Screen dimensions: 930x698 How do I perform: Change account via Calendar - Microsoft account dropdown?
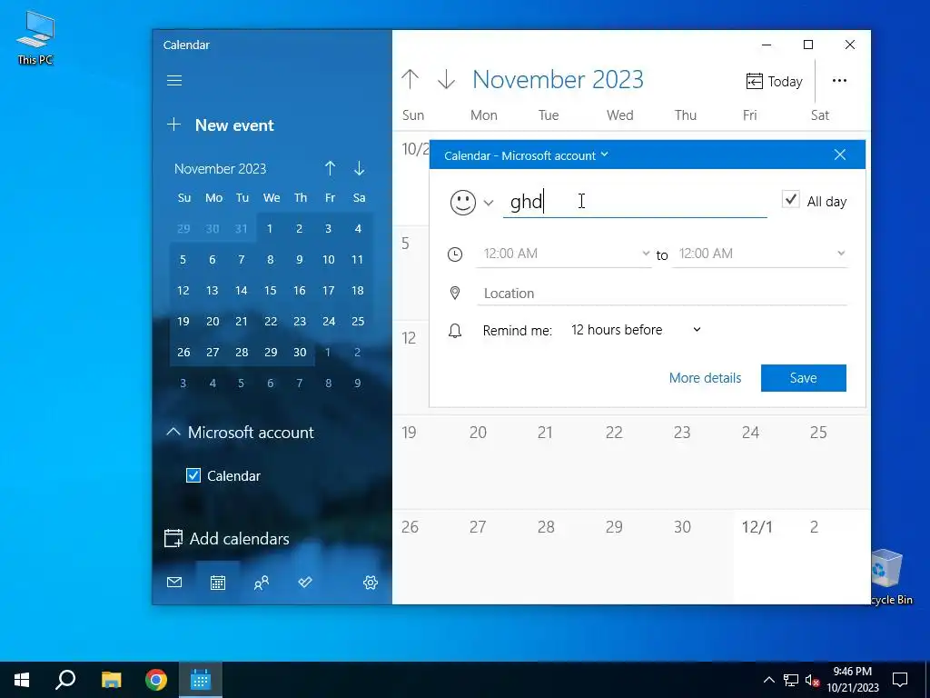coord(526,155)
